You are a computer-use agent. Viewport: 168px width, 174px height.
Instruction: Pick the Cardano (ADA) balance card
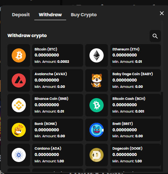[58, 155]
